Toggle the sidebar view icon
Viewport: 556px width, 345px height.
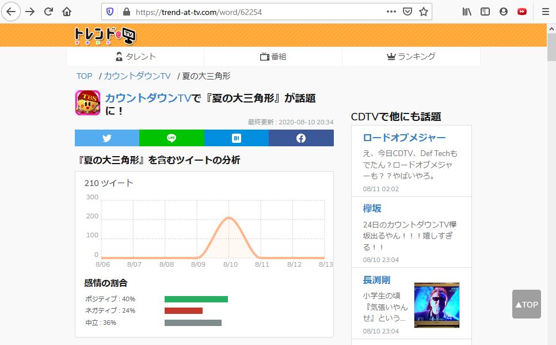pyautogui.click(x=485, y=12)
